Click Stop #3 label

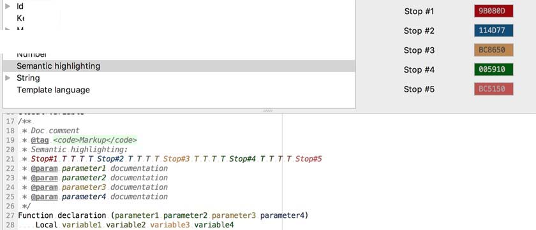(x=419, y=50)
